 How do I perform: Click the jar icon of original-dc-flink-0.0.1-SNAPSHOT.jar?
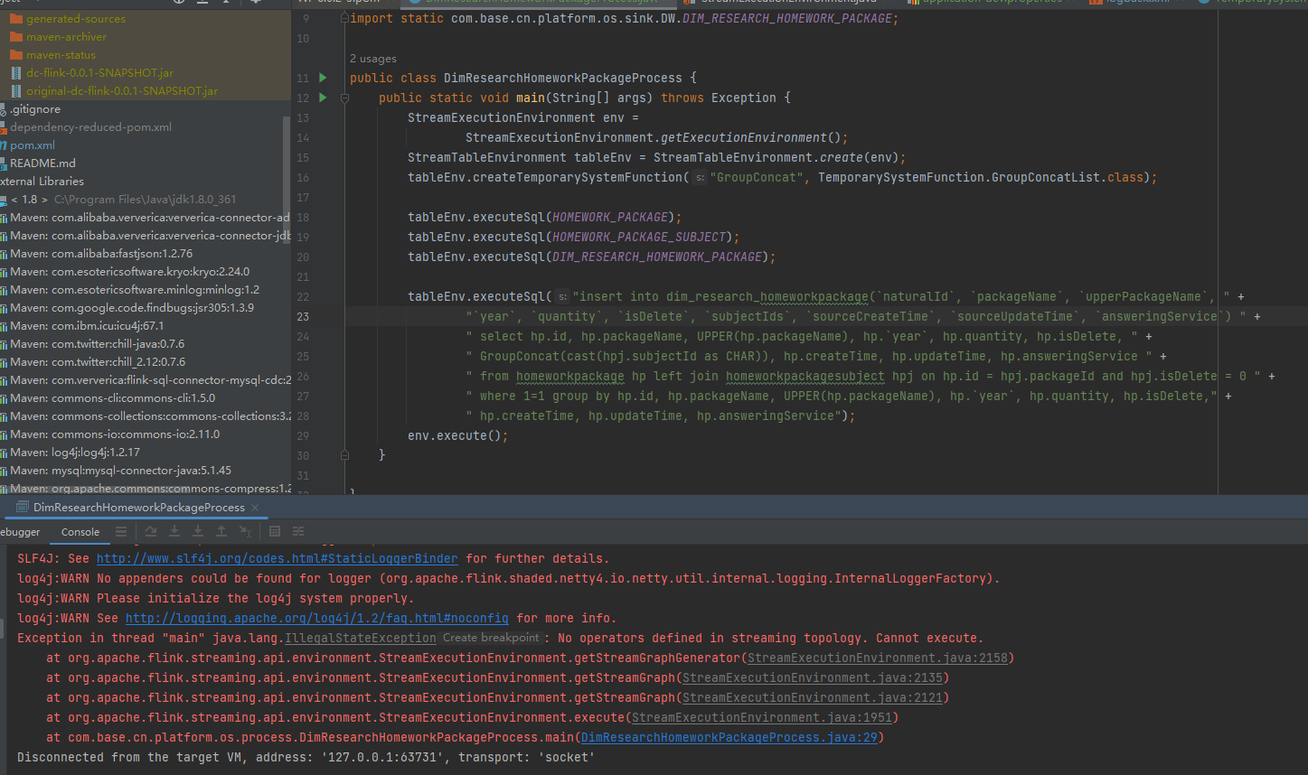click(x=16, y=91)
